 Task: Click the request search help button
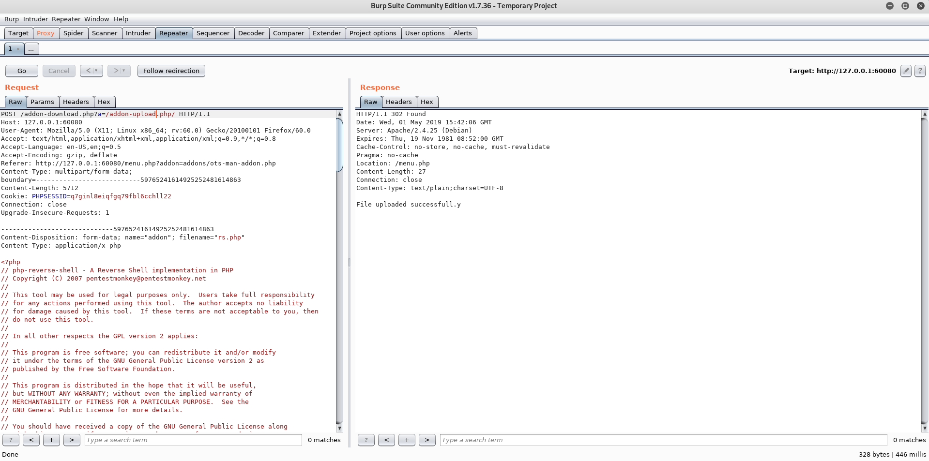pyautogui.click(x=11, y=440)
